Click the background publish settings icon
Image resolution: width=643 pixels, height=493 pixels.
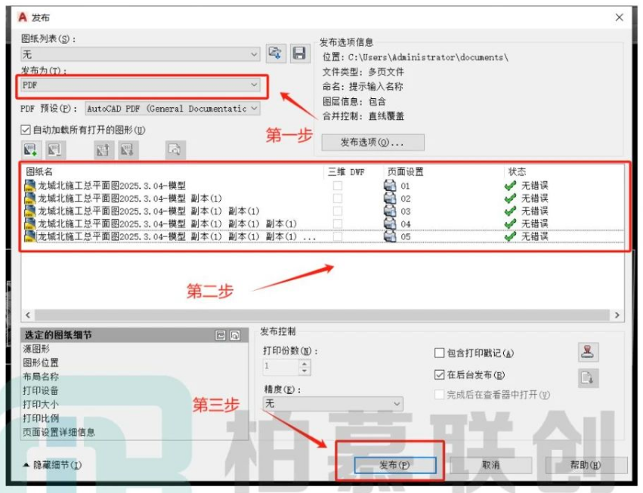coord(588,377)
